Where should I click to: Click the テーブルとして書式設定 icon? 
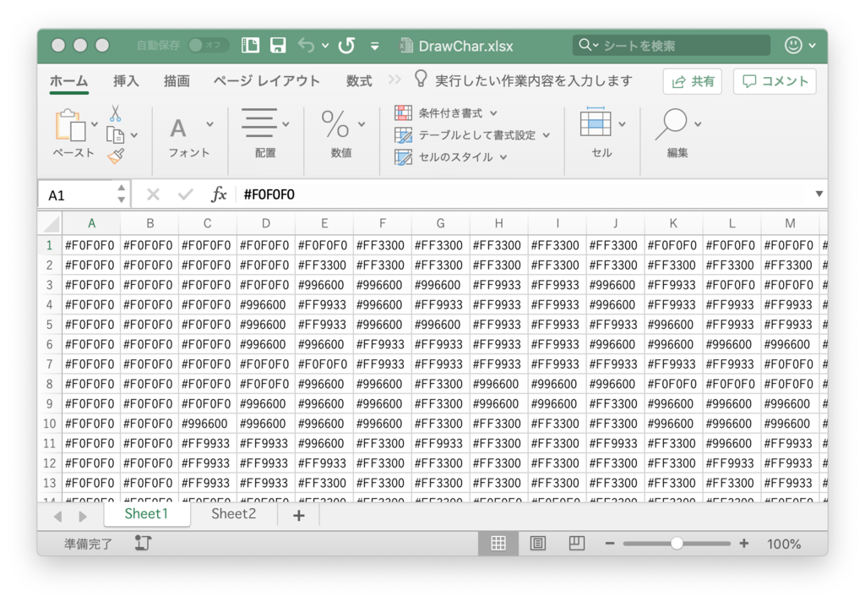[x=403, y=135]
